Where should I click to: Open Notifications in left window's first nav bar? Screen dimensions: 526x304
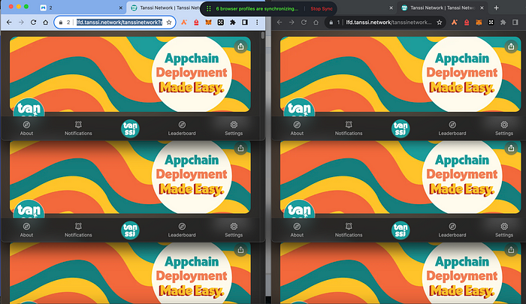coord(78,128)
